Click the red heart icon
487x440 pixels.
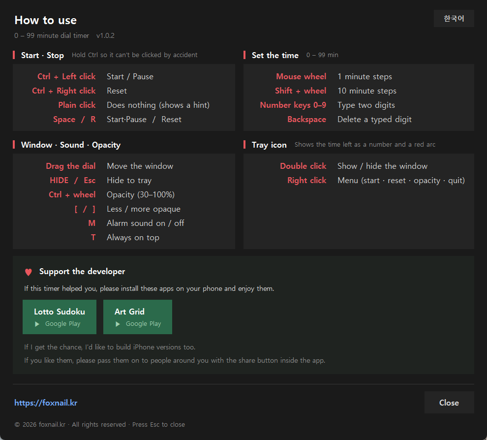pos(28,272)
